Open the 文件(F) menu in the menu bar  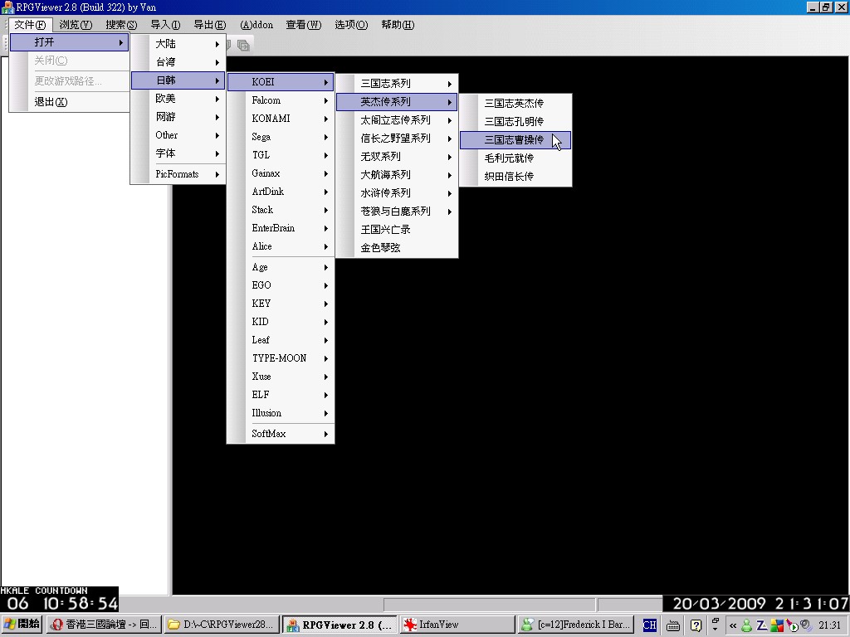coord(30,25)
